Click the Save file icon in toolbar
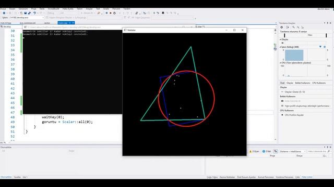The width and height of the screenshot is (334, 187). (x=25, y=13)
